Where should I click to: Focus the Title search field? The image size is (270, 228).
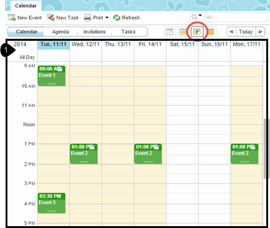tap(235, 17)
